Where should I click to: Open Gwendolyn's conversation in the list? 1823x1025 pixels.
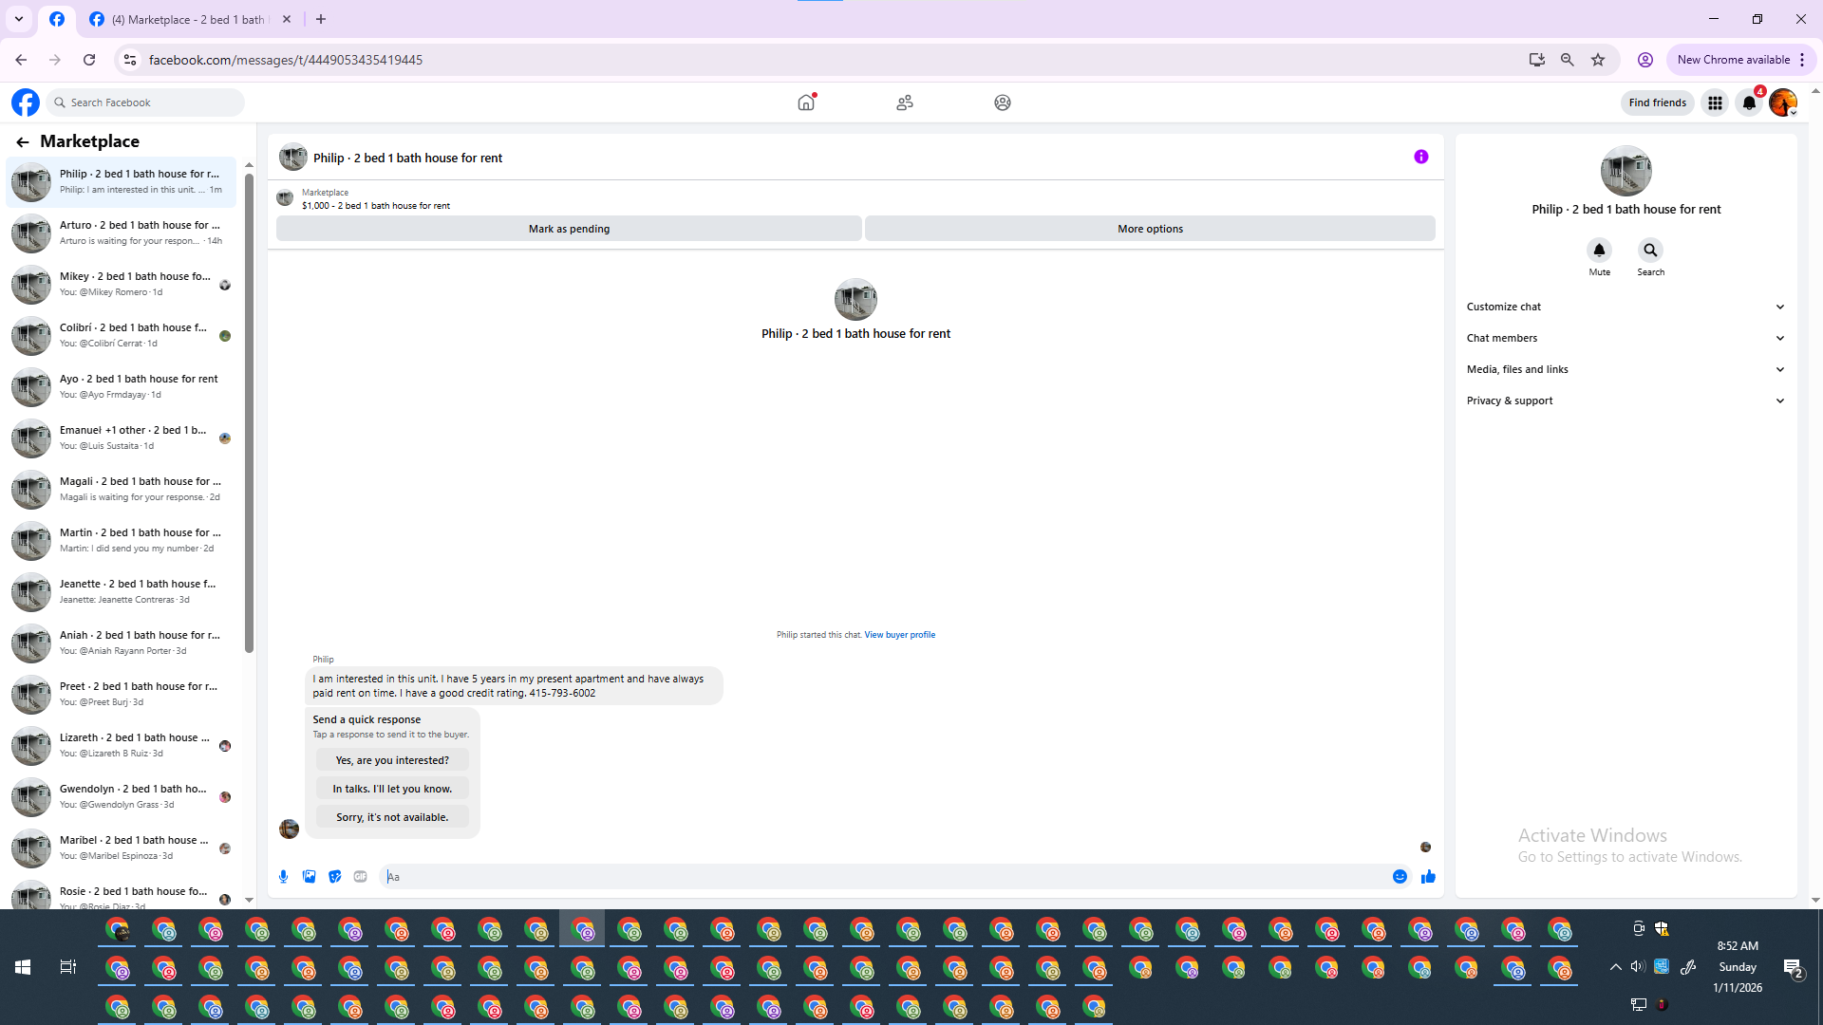pos(122,796)
